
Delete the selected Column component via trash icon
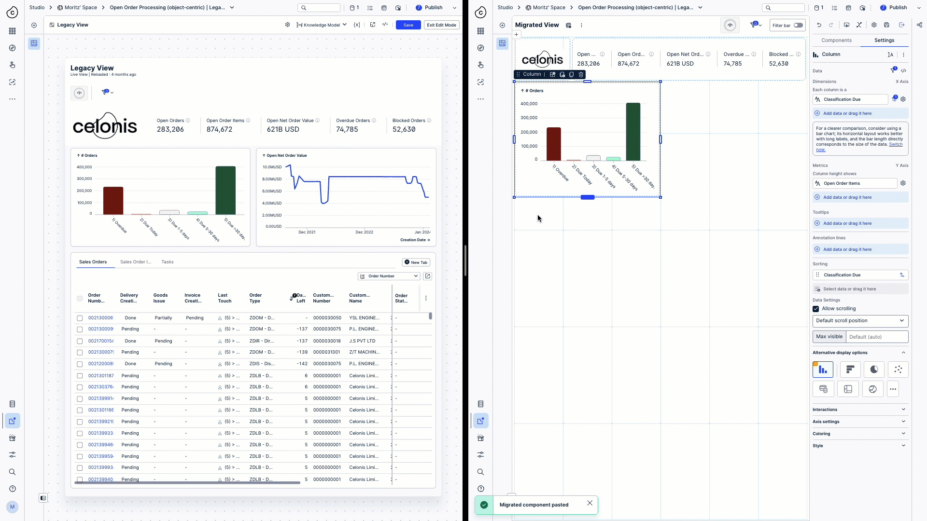[x=581, y=74]
